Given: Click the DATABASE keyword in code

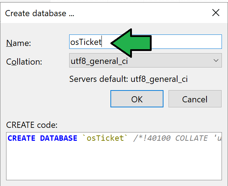Looking at the screenshot, I should coord(58,138).
